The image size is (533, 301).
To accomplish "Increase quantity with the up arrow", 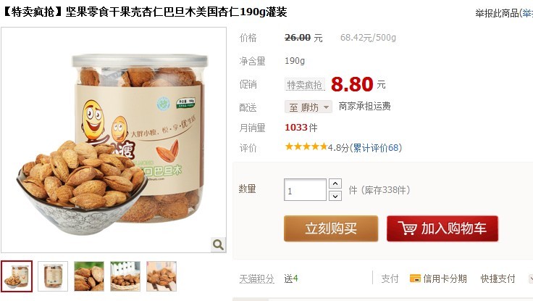I will point(335,184).
